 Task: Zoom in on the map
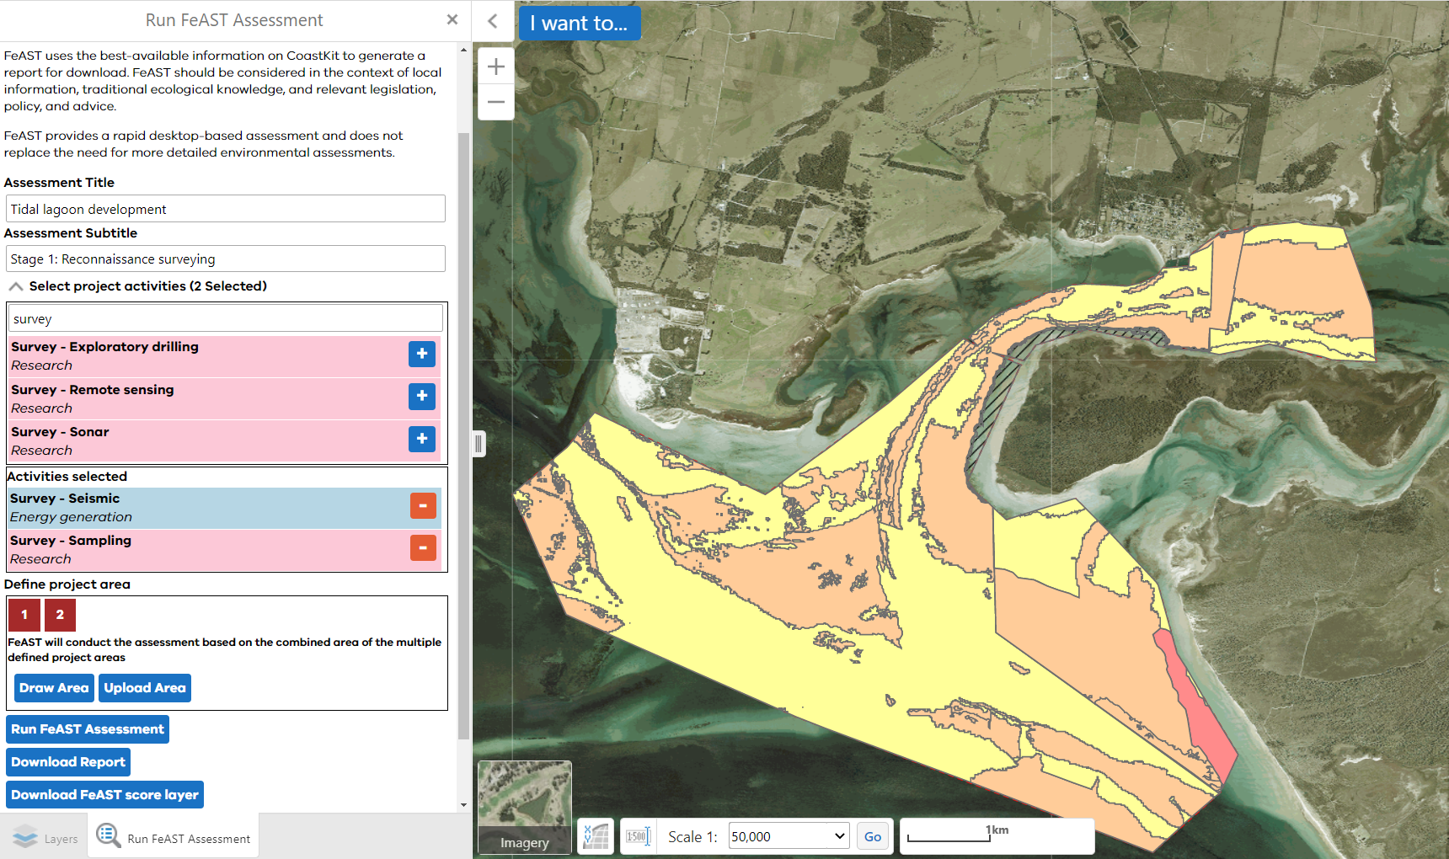point(496,67)
